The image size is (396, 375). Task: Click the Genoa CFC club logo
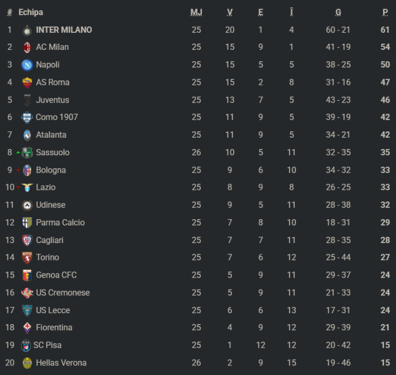click(x=27, y=275)
